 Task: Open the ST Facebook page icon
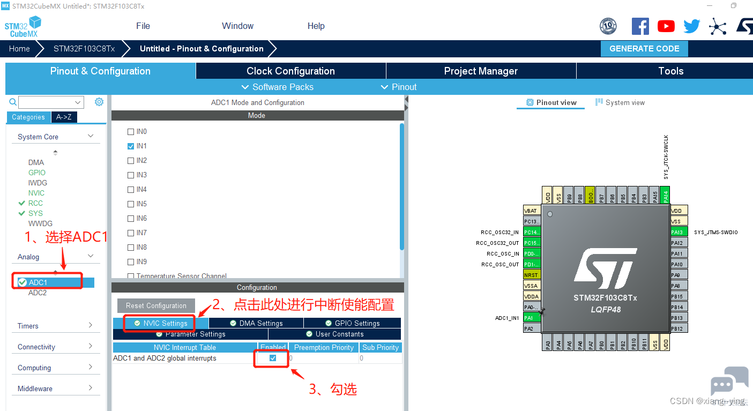point(640,26)
